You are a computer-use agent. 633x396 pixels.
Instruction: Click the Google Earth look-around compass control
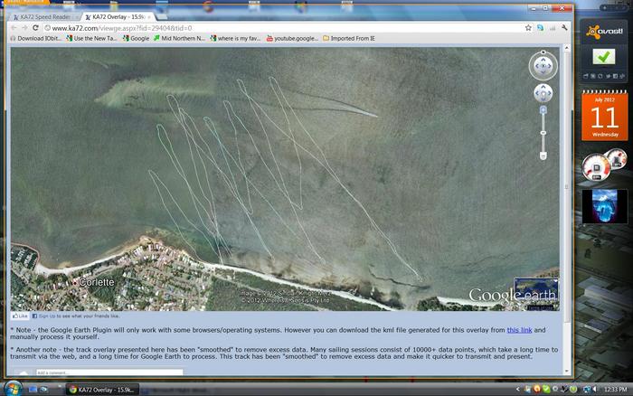(543, 65)
